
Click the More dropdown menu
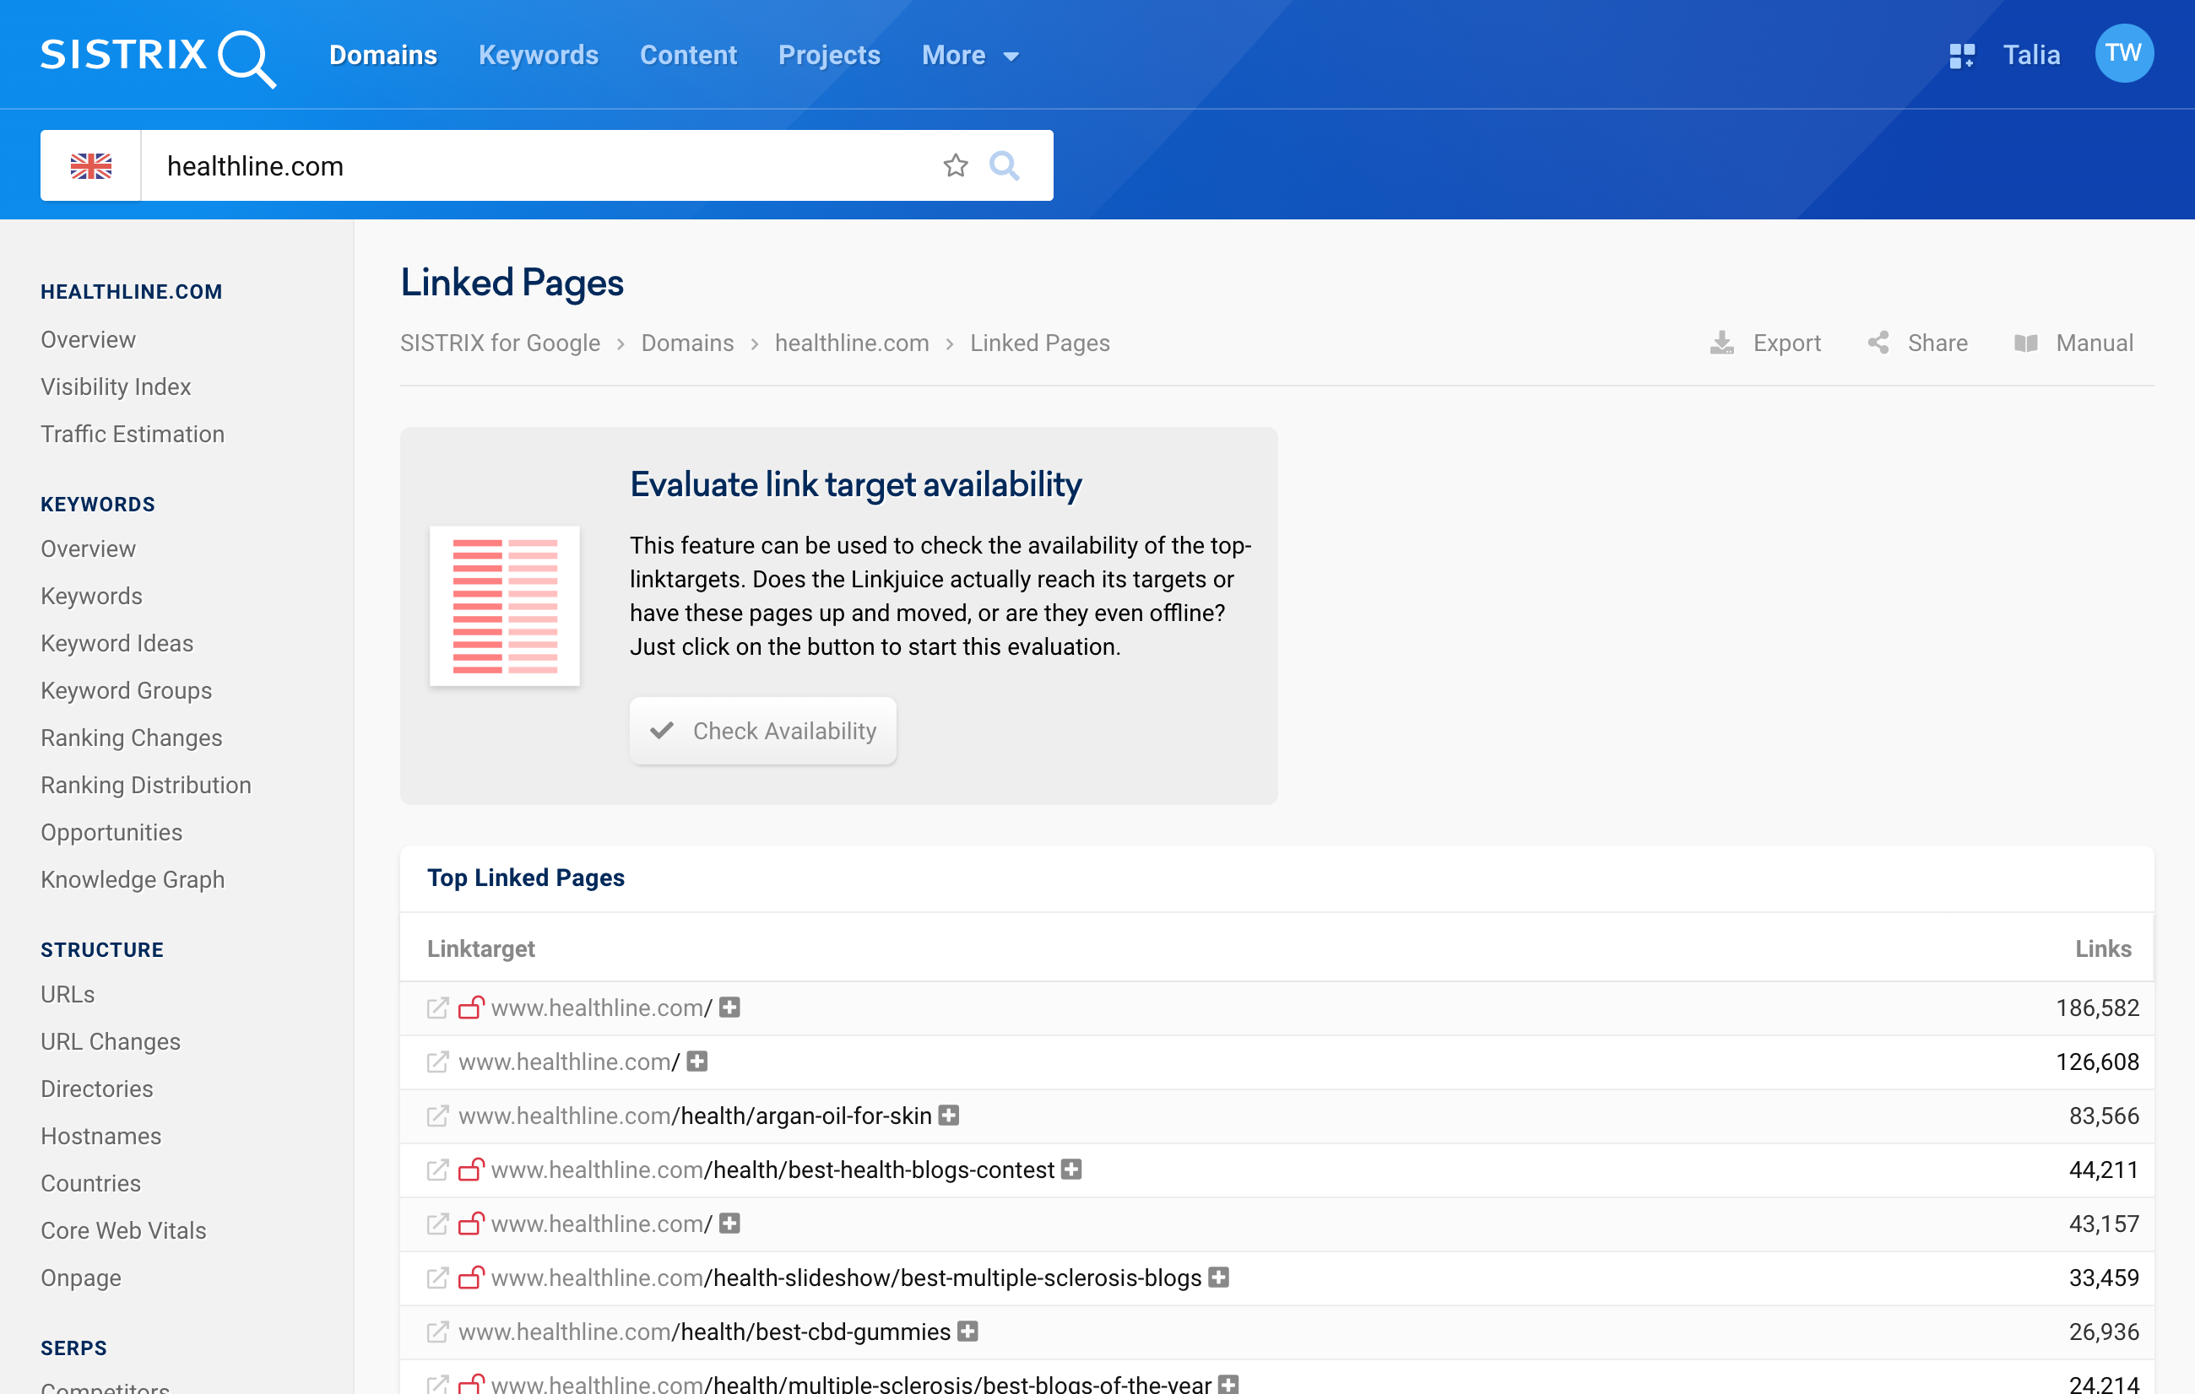coord(967,54)
